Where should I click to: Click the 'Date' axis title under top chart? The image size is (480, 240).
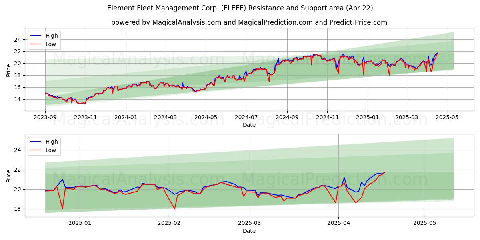pos(249,125)
